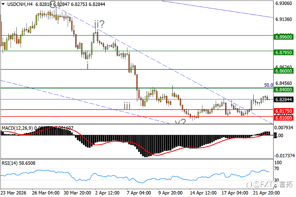Click current price tag 6.82844
Screen dimensions: 296x197
tap(284, 99)
